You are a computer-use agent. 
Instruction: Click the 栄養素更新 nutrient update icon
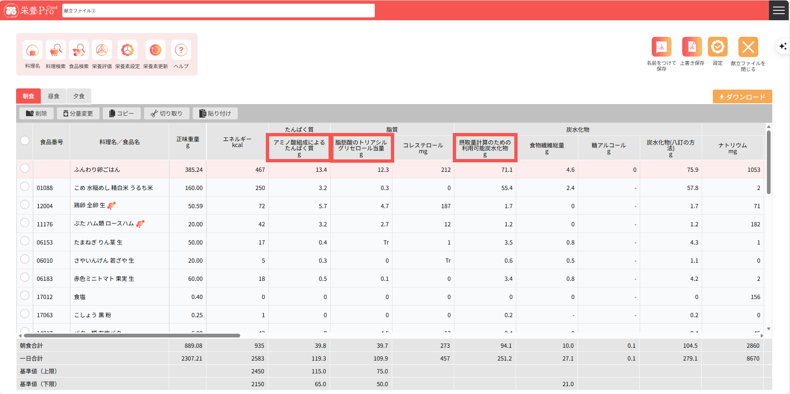[155, 50]
